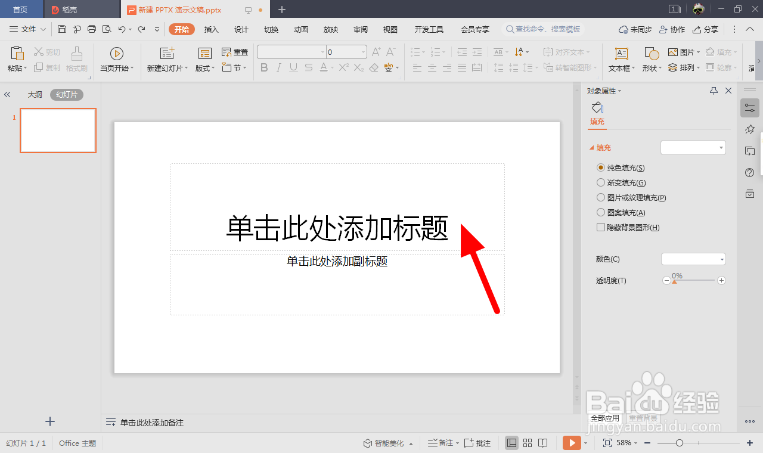Image resolution: width=763 pixels, height=453 pixels.
Task: Switch to Reading view icon
Action: click(x=543, y=443)
